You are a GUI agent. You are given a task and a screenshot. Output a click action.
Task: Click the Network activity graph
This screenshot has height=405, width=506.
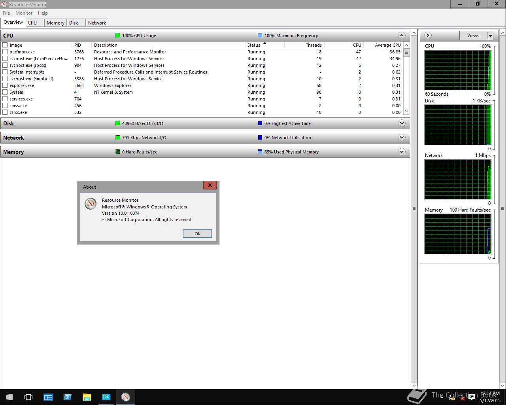[458, 180]
